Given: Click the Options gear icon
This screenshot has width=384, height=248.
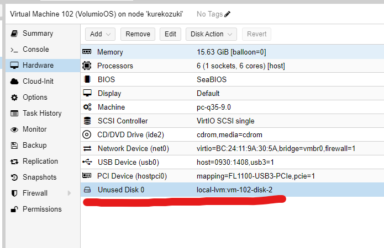Looking at the screenshot, I should click(x=14, y=98).
